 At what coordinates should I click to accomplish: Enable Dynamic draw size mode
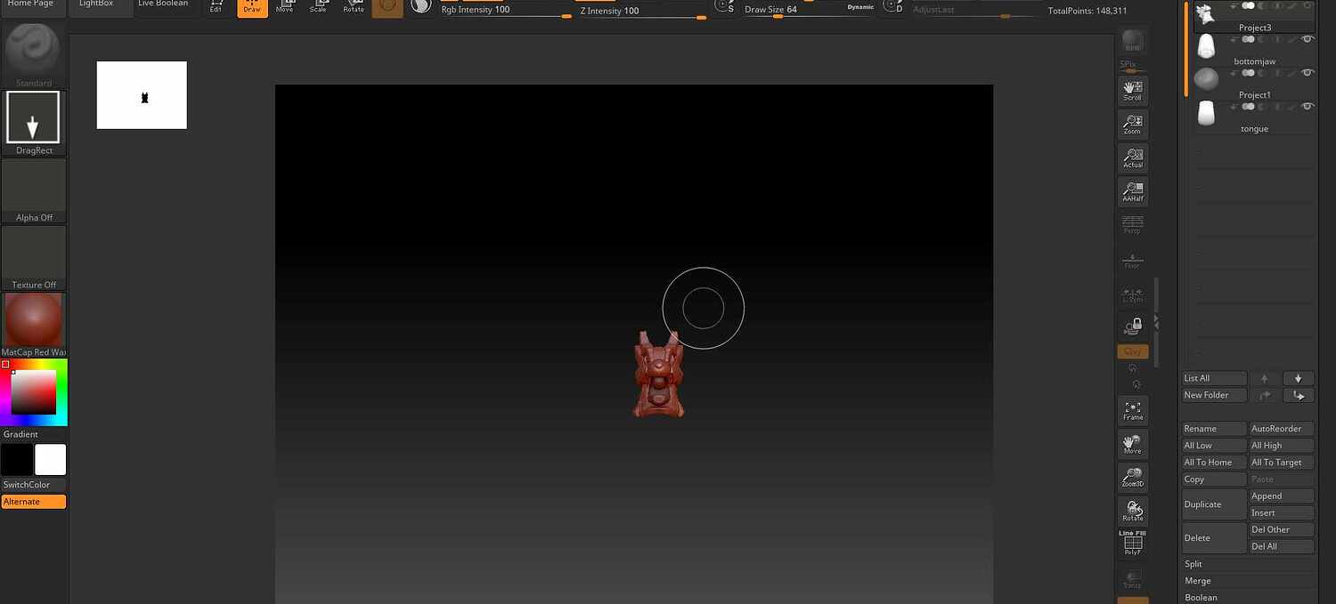(x=859, y=6)
